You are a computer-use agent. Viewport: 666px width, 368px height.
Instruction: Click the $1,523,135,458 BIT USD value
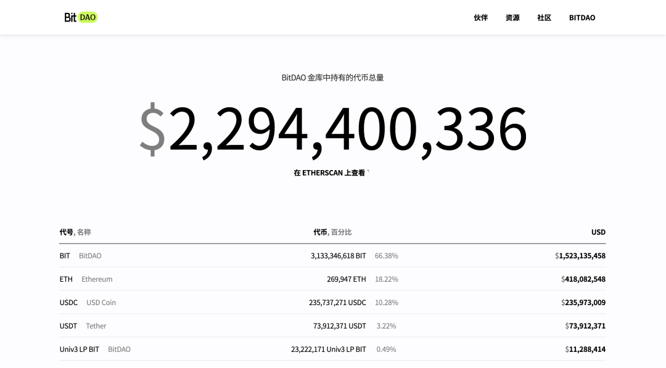click(580, 256)
